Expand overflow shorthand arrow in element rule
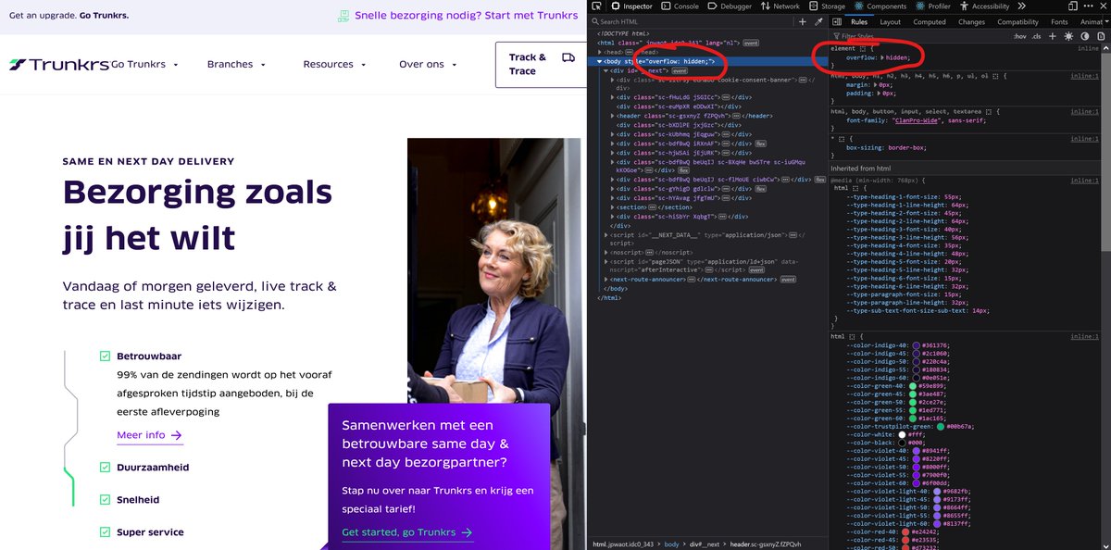Viewport: 1111px width, 550px height. click(883, 57)
